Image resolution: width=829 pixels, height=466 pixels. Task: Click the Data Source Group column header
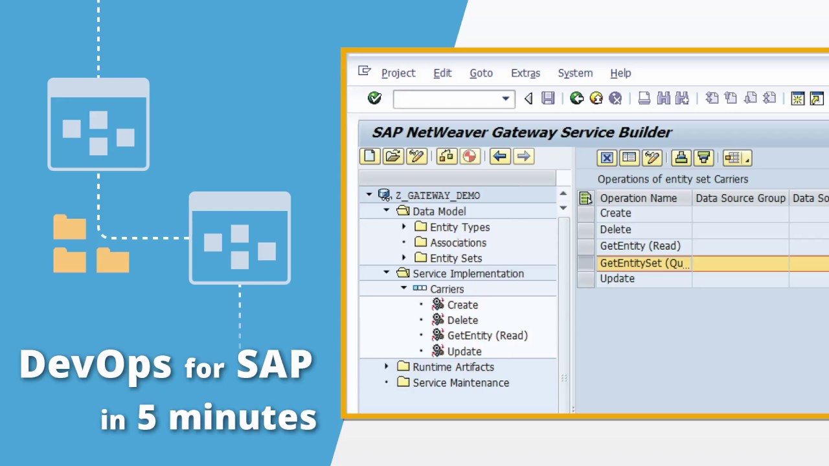click(740, 198)
